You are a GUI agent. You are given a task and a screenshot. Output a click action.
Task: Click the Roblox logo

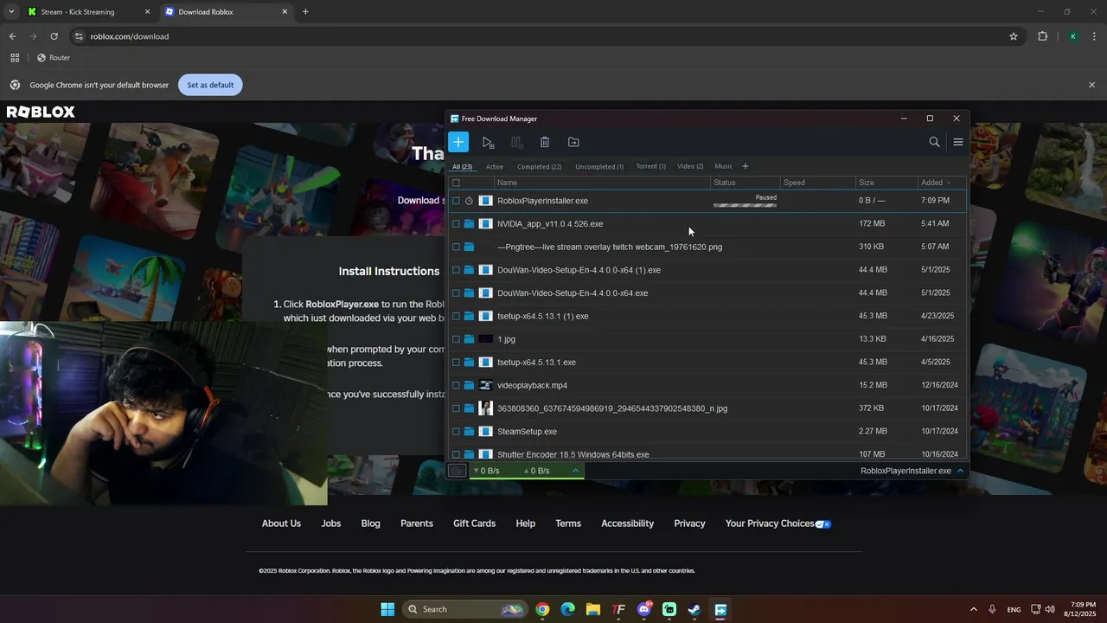pyautogui.click(x=41, y=112)
